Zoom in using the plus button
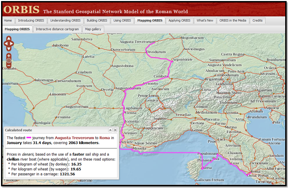 9,56
